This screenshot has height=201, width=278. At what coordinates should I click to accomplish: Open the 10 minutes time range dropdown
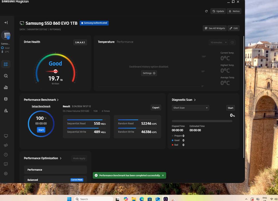coord(218,42)
